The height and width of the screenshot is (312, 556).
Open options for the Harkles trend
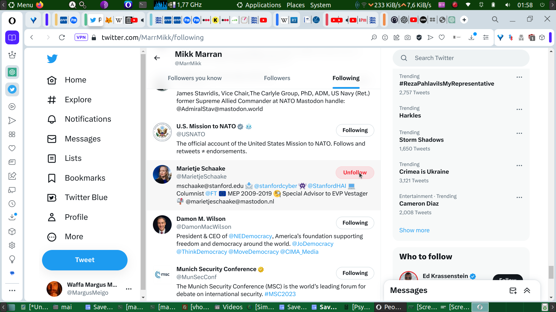tap(519, 109)
